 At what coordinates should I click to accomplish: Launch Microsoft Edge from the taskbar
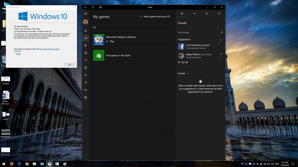coord(19,164)
